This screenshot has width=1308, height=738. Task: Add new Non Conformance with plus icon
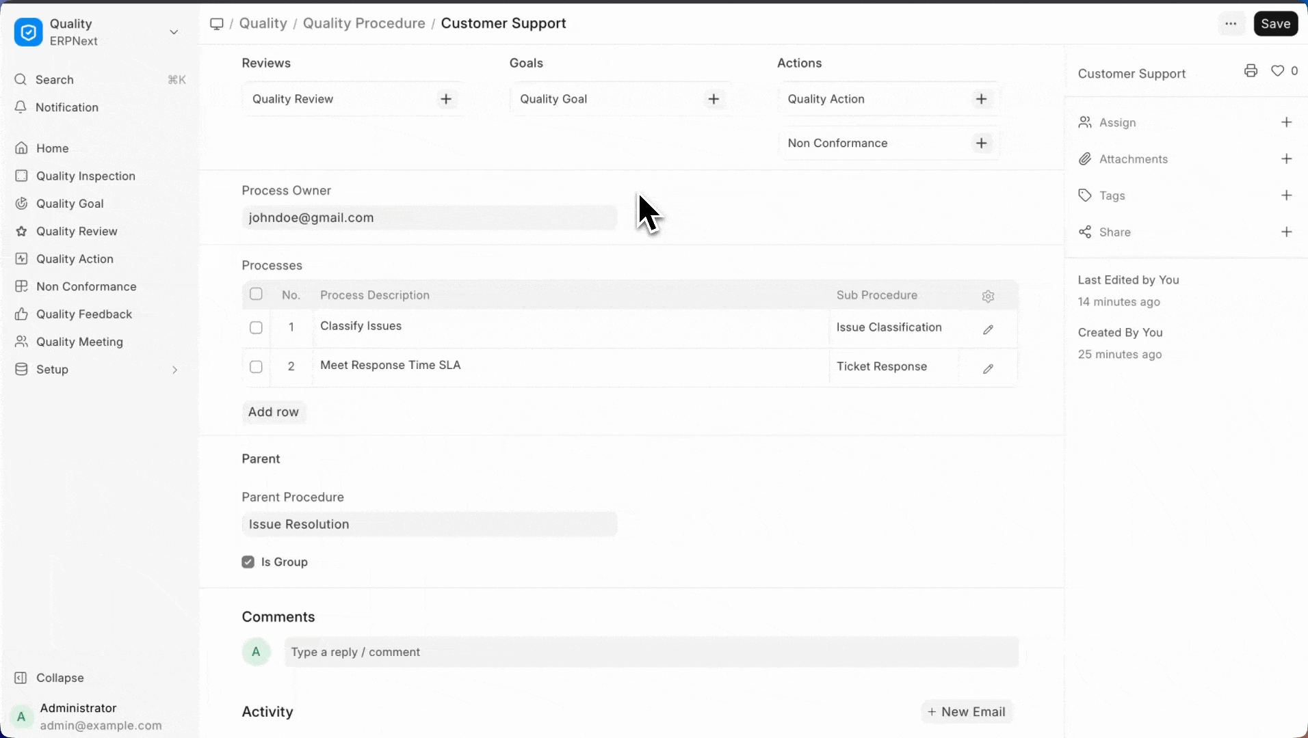981,143
